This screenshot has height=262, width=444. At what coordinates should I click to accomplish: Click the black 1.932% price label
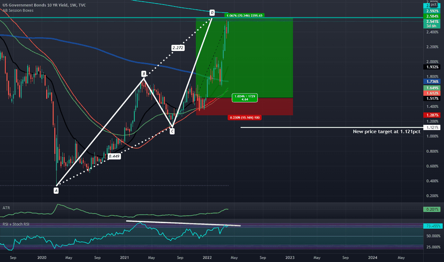tap(432, 67)
